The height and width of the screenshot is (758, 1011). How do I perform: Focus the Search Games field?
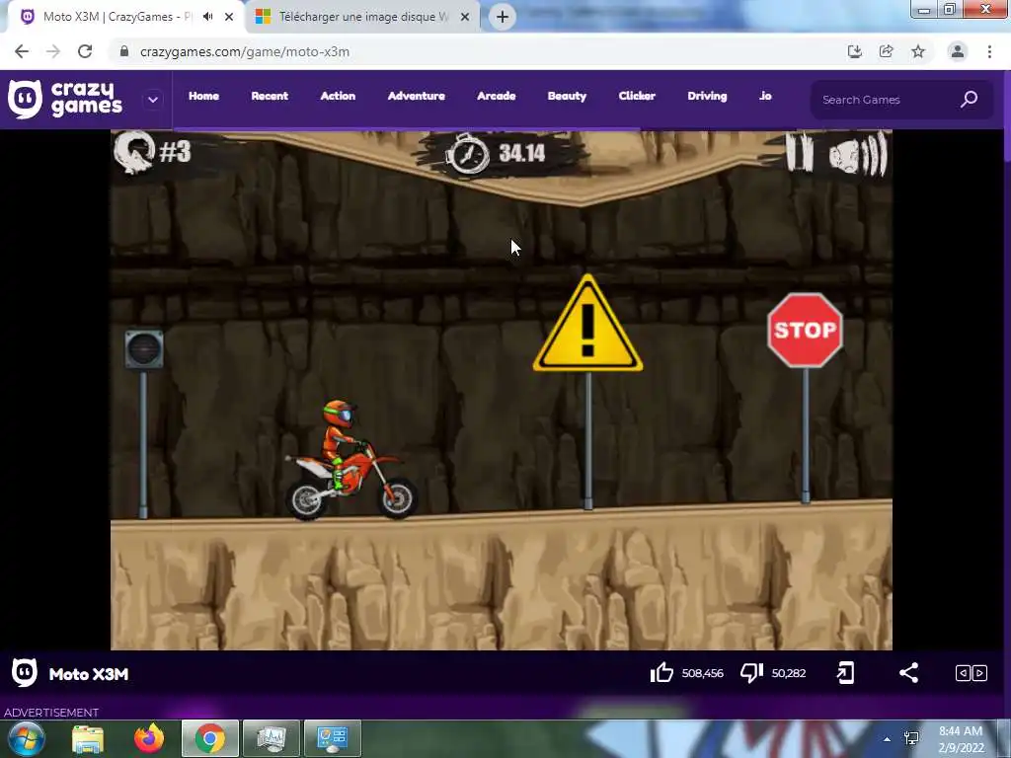click(x=901, y=100)
